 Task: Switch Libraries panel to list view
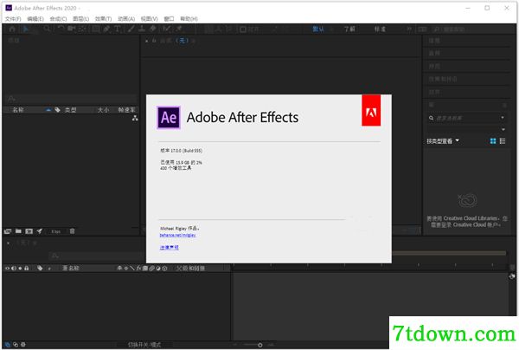pos(503,141)
